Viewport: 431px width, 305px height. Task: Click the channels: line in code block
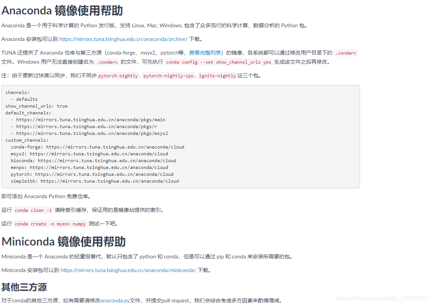click(x=17, y=92)
